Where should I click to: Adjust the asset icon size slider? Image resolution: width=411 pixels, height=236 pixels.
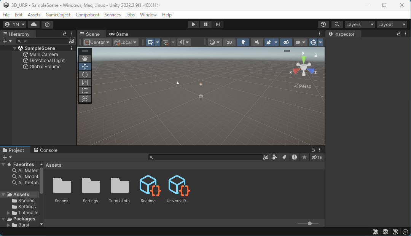(x=310, y=223)
